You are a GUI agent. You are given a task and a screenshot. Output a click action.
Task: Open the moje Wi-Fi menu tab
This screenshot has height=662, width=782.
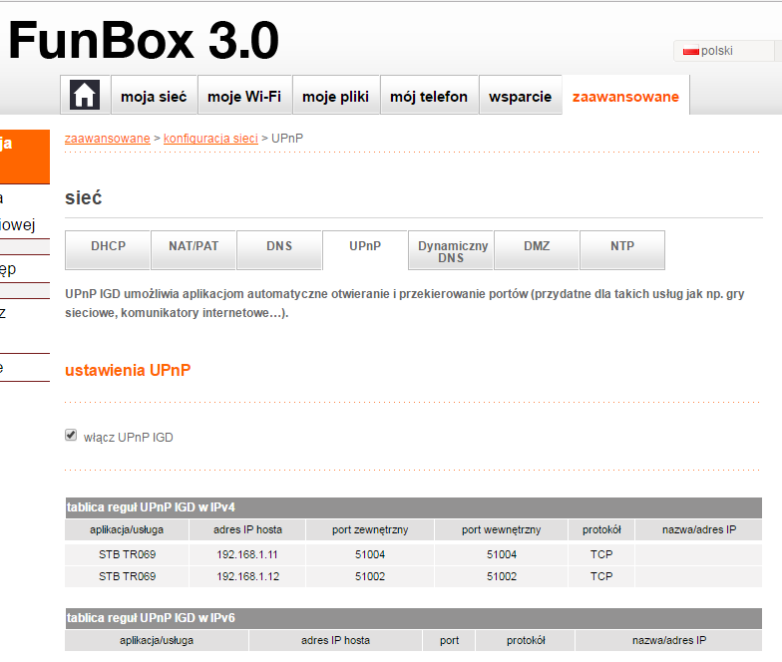(244, 96)
